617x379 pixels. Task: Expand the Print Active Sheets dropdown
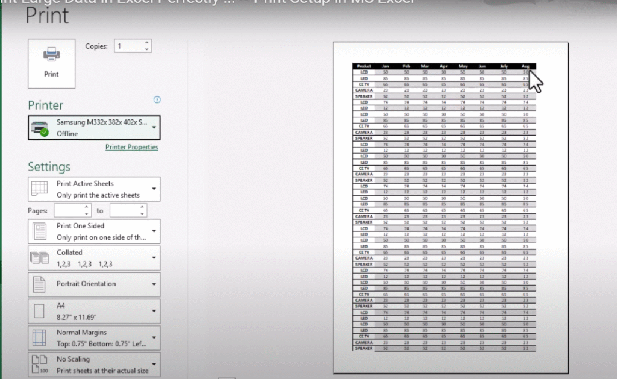point(154,189)
